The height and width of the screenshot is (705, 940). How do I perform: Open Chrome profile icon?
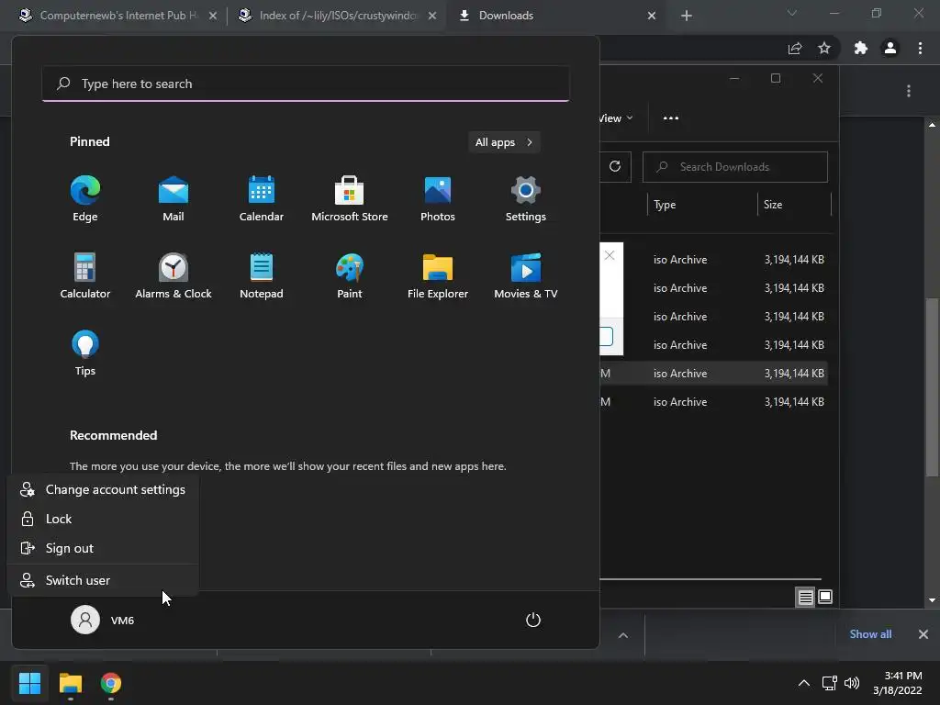[x=890, y=48]
